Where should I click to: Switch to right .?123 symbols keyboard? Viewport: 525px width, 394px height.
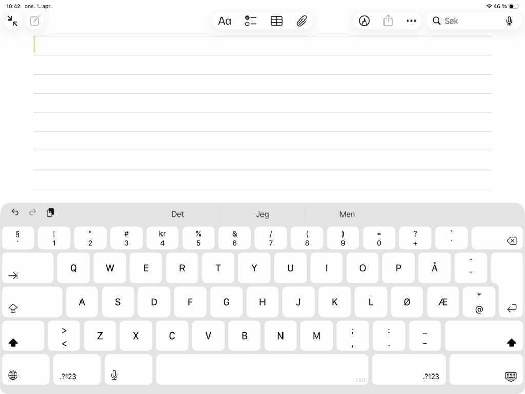[x=409, y=370]
